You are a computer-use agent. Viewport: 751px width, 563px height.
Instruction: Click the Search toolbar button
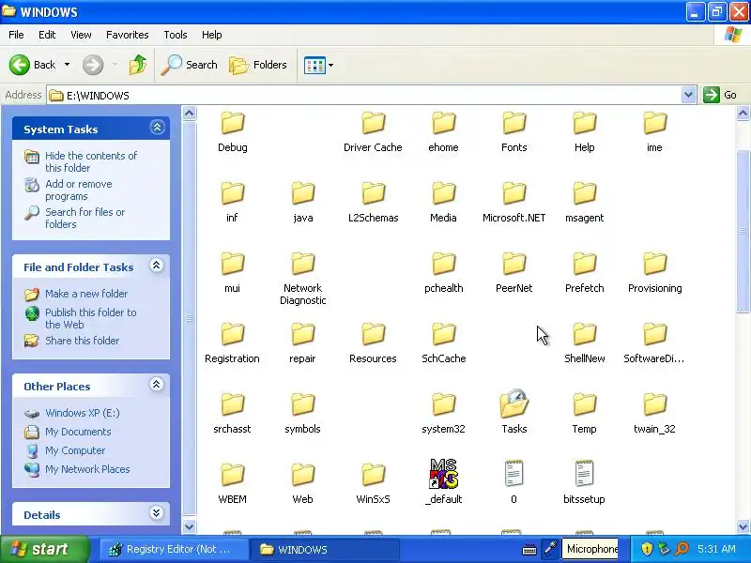tap(190, 65)
